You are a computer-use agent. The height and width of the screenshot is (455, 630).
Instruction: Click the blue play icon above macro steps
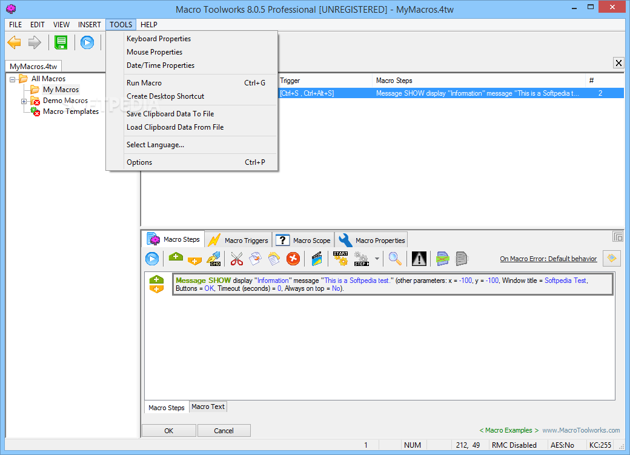pos(152,259)
